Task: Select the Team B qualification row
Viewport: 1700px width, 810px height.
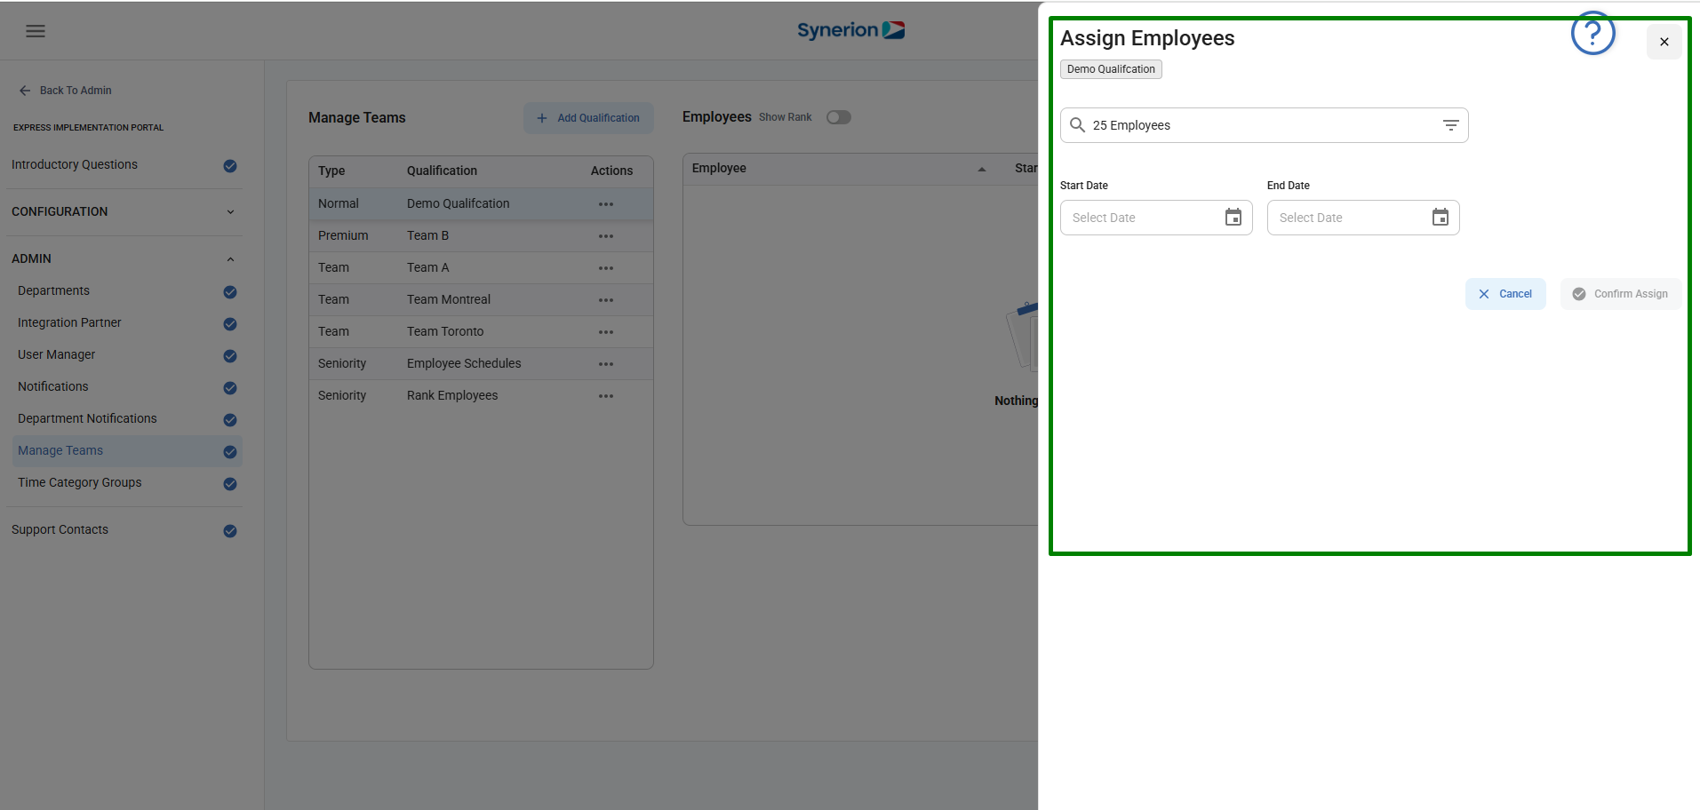Action: [481, 235]
